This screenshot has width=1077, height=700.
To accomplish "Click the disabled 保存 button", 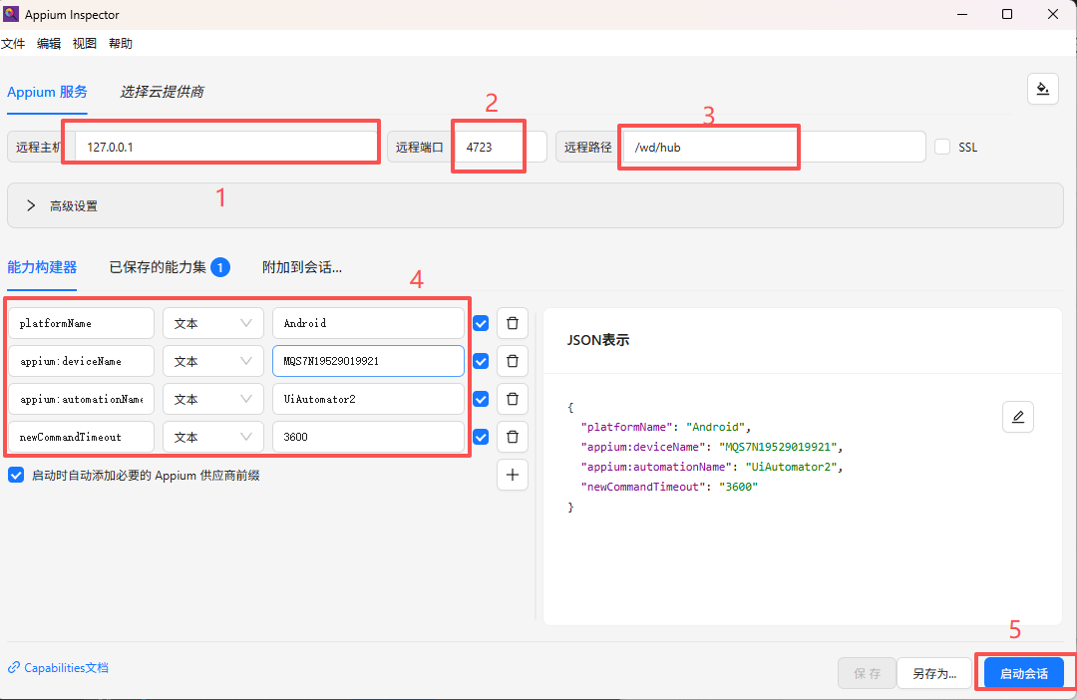I will coord(867,673).
